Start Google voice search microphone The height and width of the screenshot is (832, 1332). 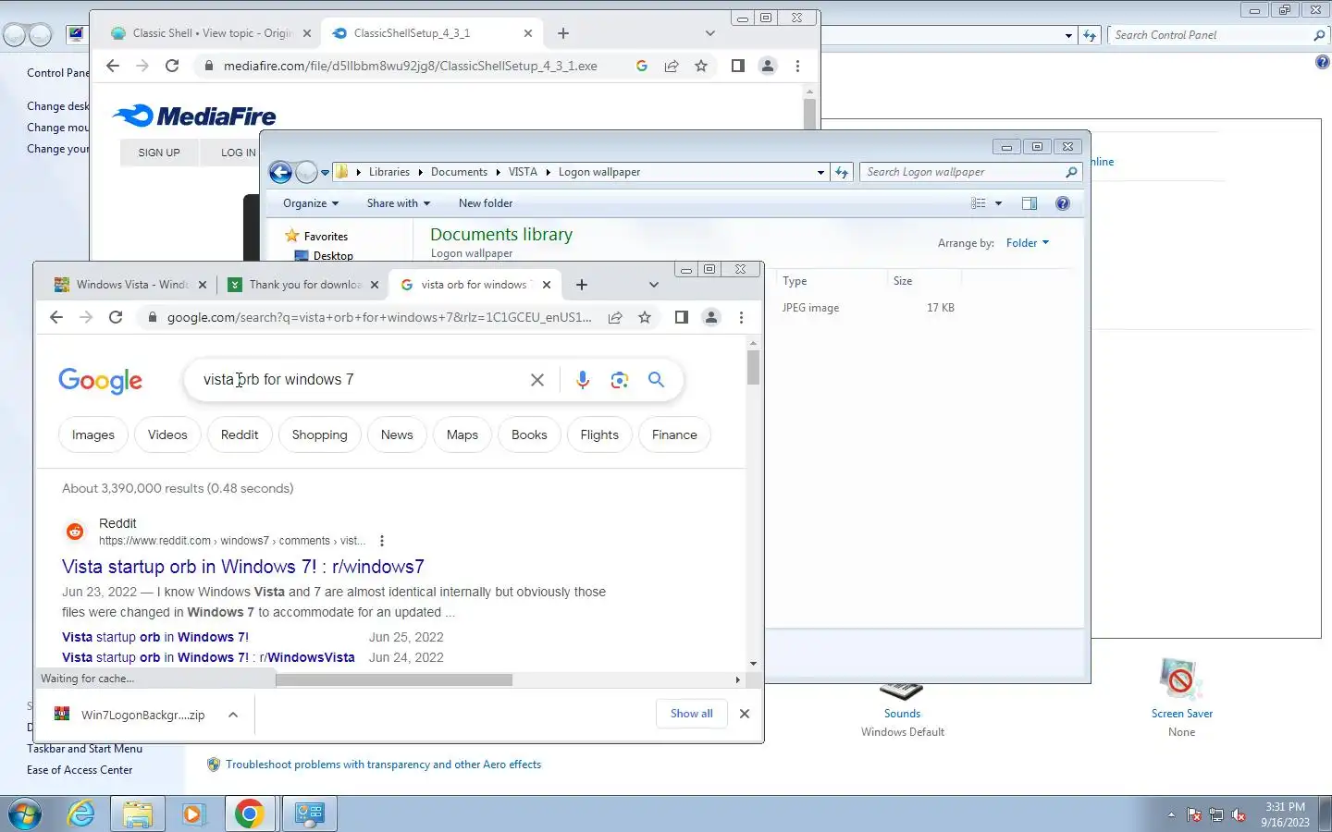(582, 380)
